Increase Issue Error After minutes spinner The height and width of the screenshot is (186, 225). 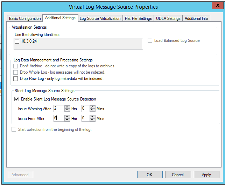click(x=92, y=117)
